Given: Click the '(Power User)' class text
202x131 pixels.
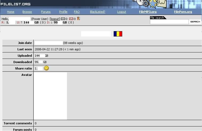Looking at the screenshot, I should 40,19.
